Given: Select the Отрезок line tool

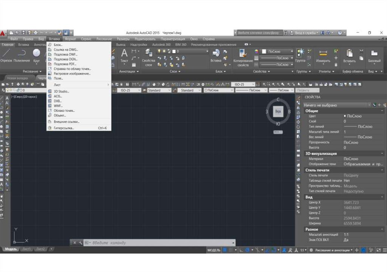Looking at the screenshot, I should tap(6, 55).
